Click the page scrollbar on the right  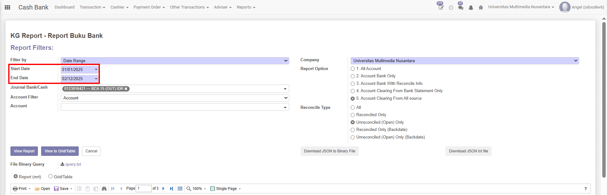pos(604,95)
